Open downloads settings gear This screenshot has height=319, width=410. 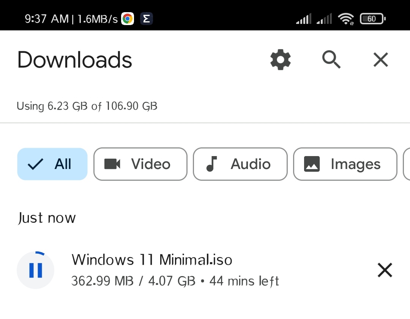(280, 60)
